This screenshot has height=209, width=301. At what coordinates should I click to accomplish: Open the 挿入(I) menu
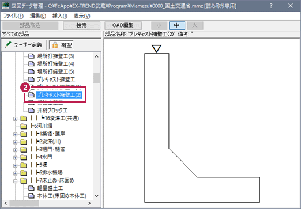pos(60,16)
